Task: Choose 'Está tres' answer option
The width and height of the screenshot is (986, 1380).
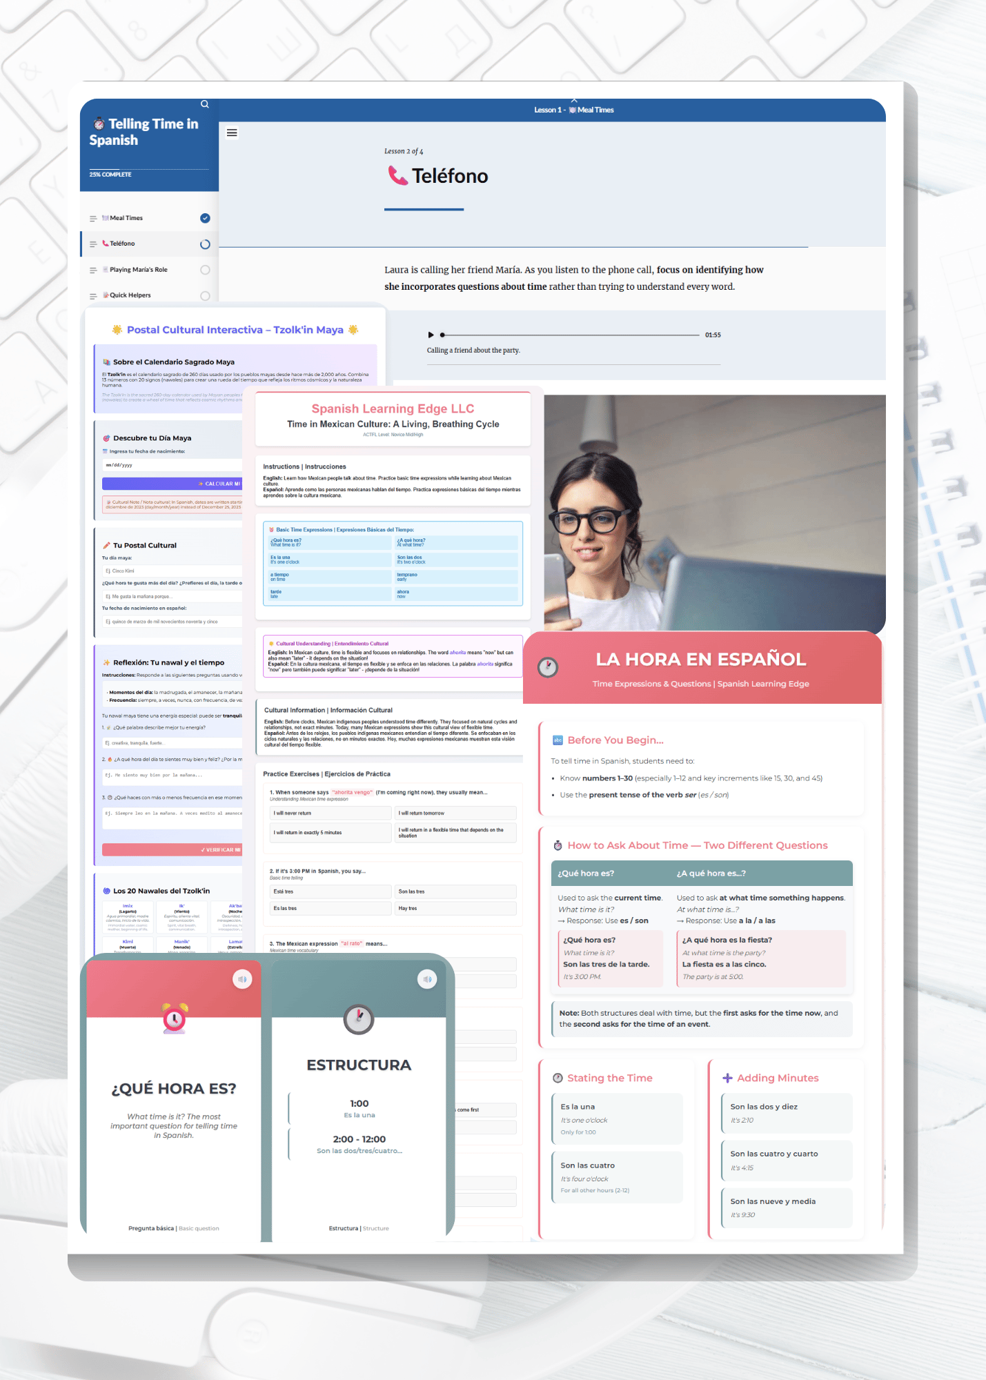Action: point(331,891)
